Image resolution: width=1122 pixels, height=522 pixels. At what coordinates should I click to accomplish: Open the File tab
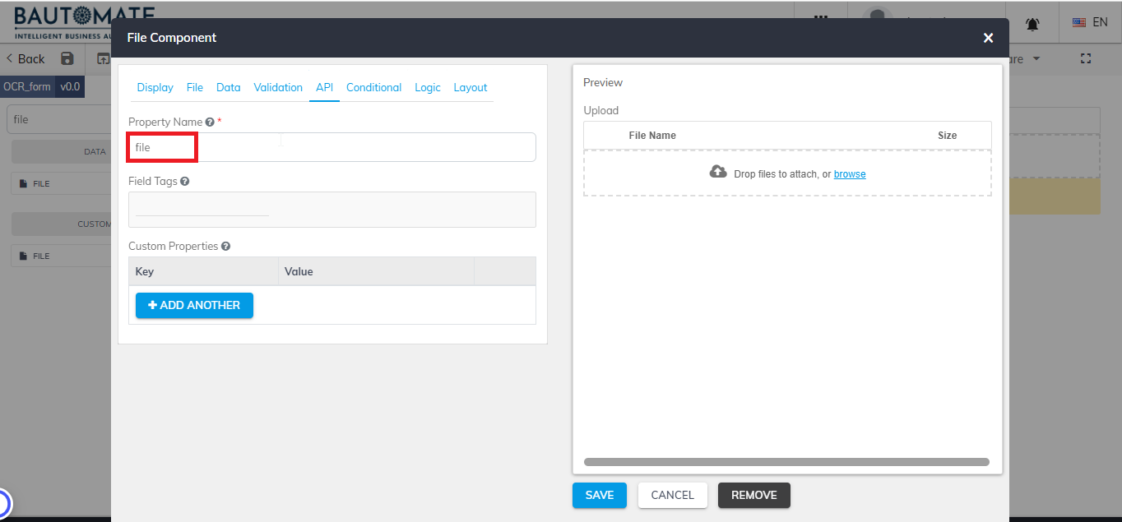tap(195, 87)
